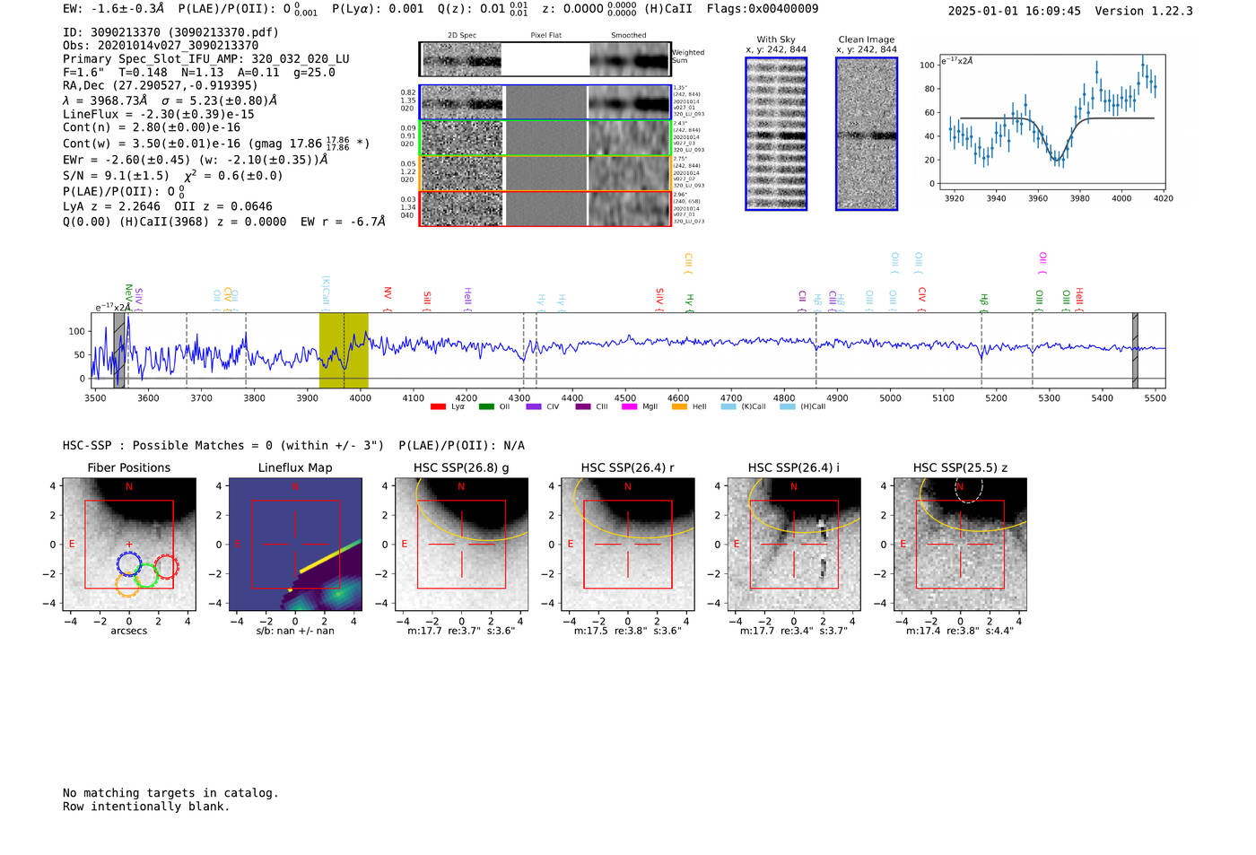Select the MgII magenta legend swatch
The image size is (1256, 855).
(630, 407)
